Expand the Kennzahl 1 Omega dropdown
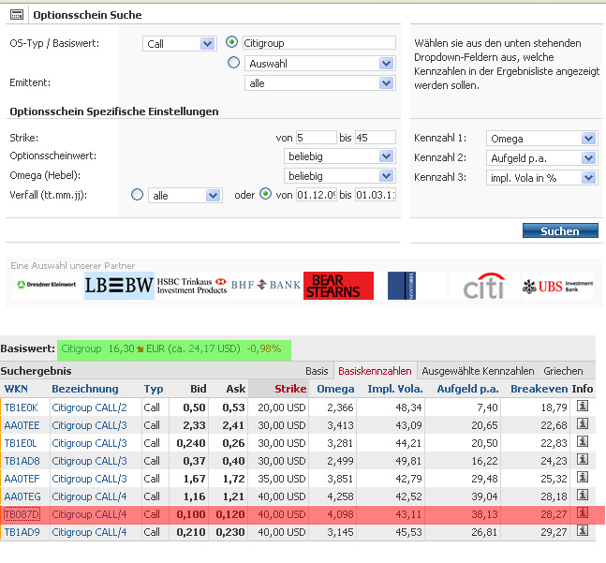 click(541, 139)
